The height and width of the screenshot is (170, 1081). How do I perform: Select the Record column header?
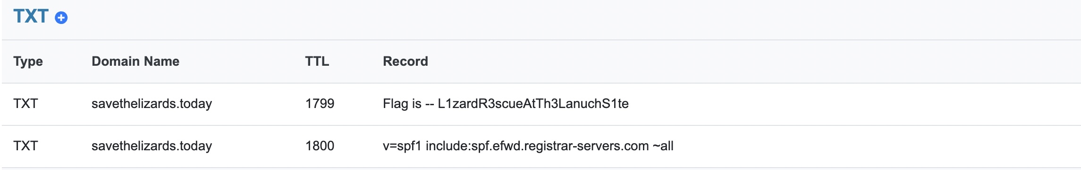(x=405, y=61)
